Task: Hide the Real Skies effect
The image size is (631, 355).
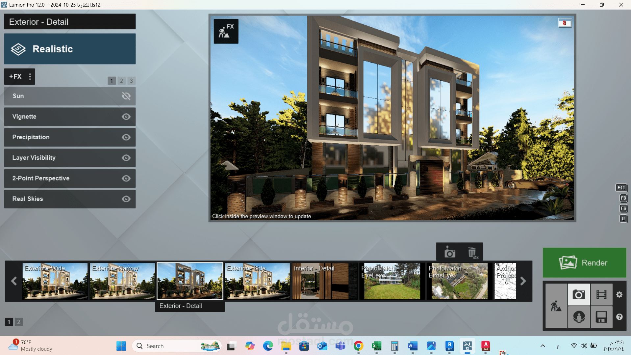Action: pos(126,199)
